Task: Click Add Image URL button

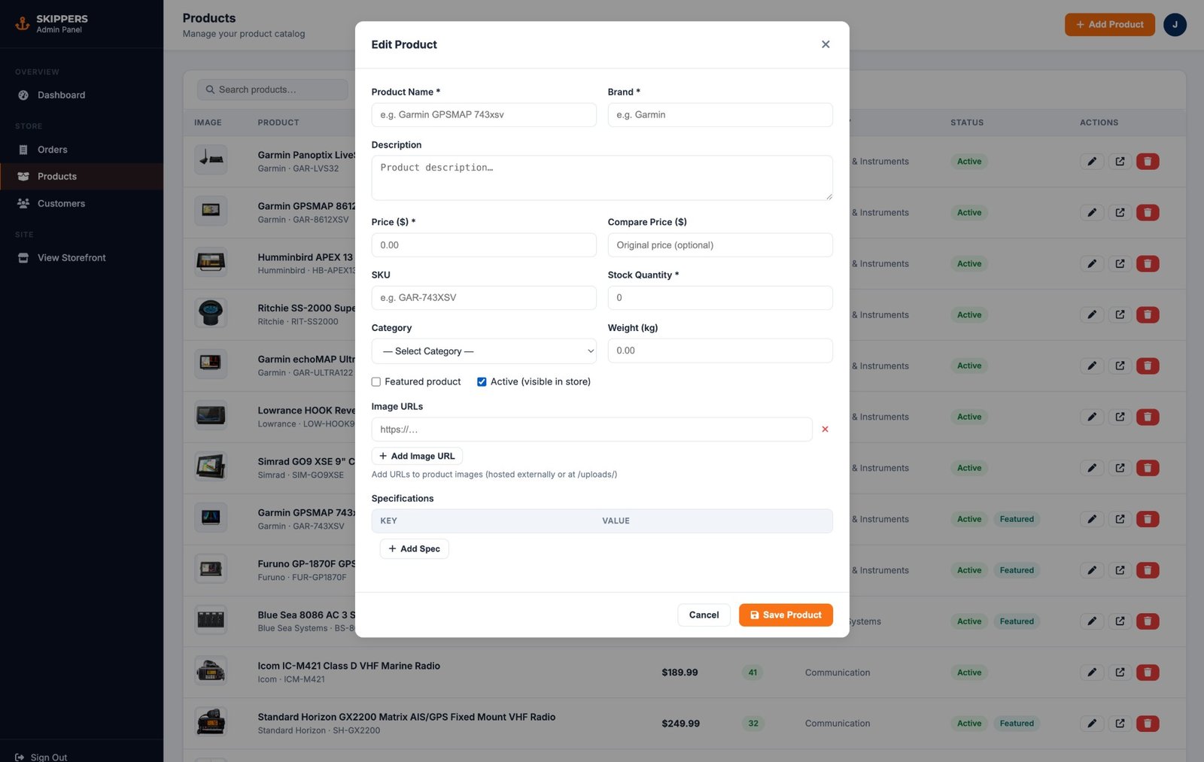Action: 417,457
